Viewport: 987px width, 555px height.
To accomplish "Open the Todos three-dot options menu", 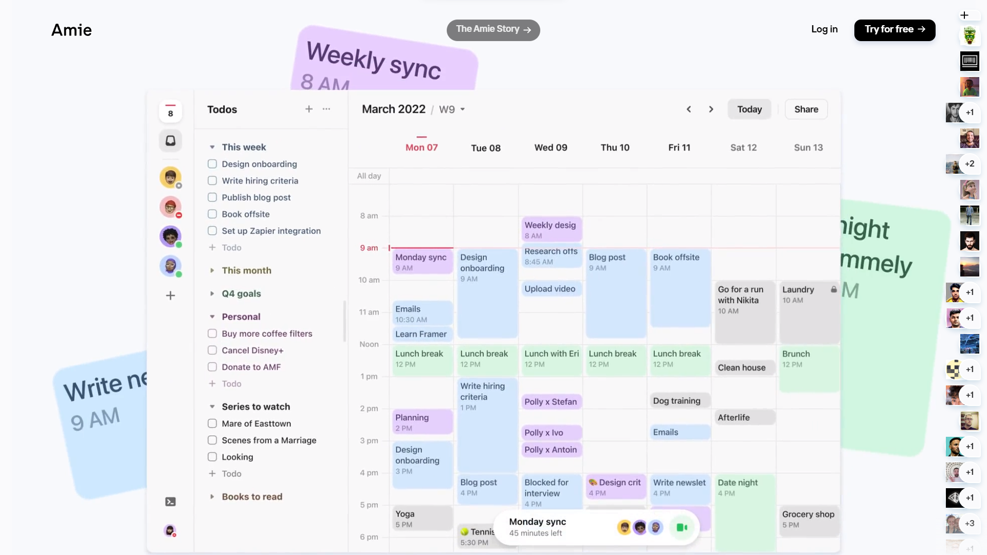I will tap(326, 109).
